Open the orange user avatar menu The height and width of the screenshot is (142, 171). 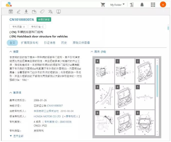(x=163, y=5)
